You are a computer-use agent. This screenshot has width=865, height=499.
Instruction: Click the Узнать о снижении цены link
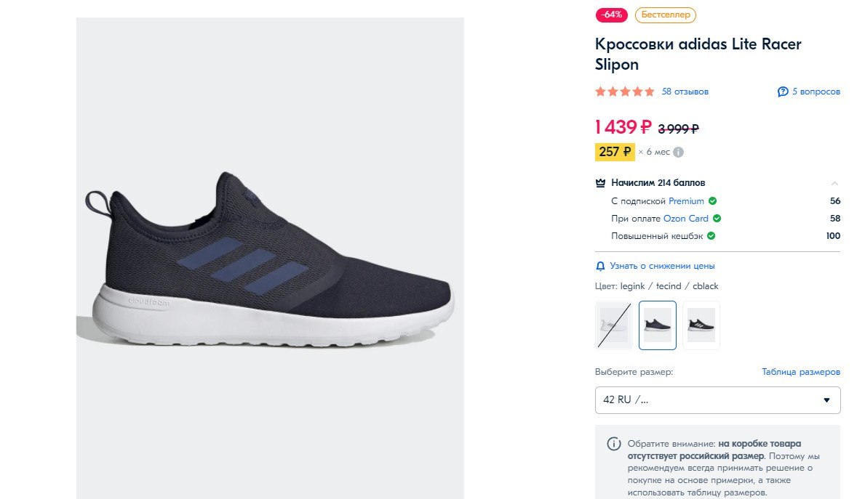[662, 266]
